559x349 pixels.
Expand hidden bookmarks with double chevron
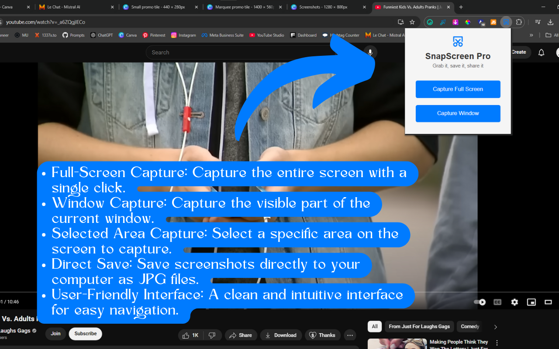(531, 35)
